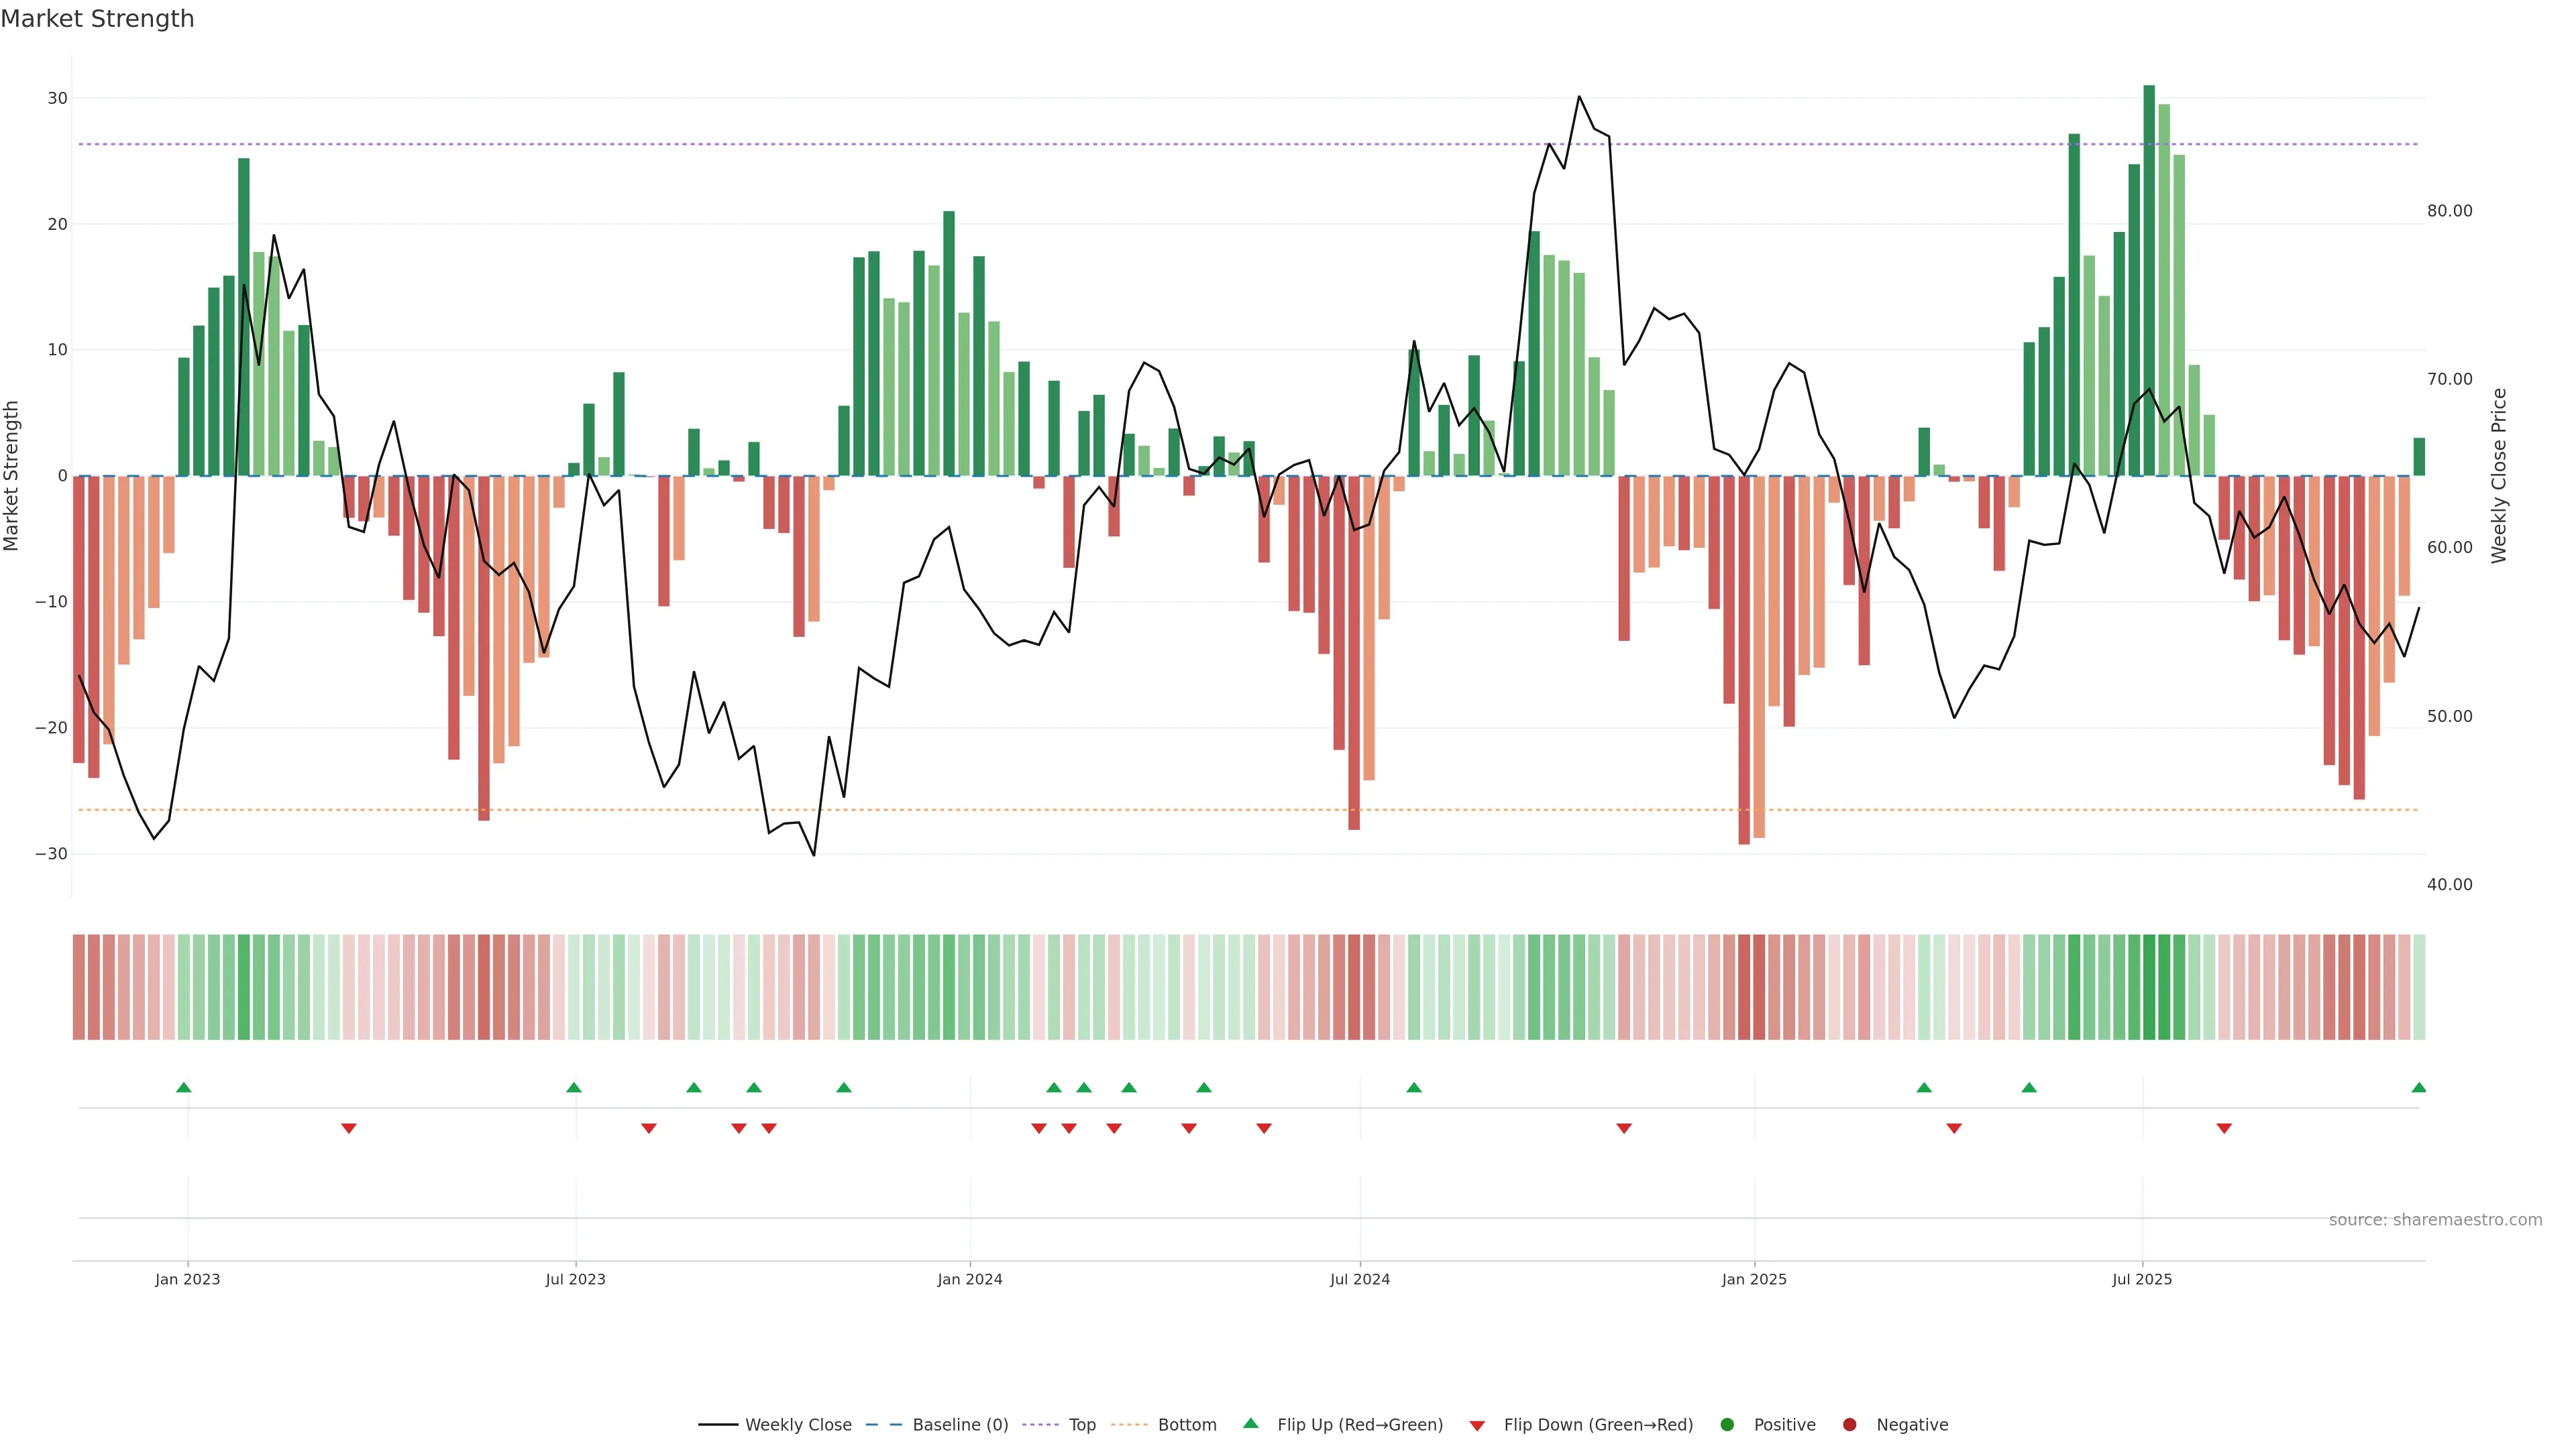
Task: Click the Market Strength chart title
Action: pos(97,19)
